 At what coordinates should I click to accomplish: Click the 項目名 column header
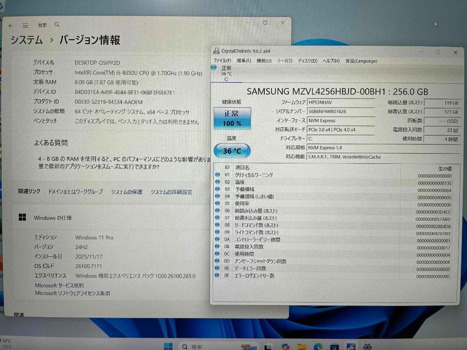[242, 168]
